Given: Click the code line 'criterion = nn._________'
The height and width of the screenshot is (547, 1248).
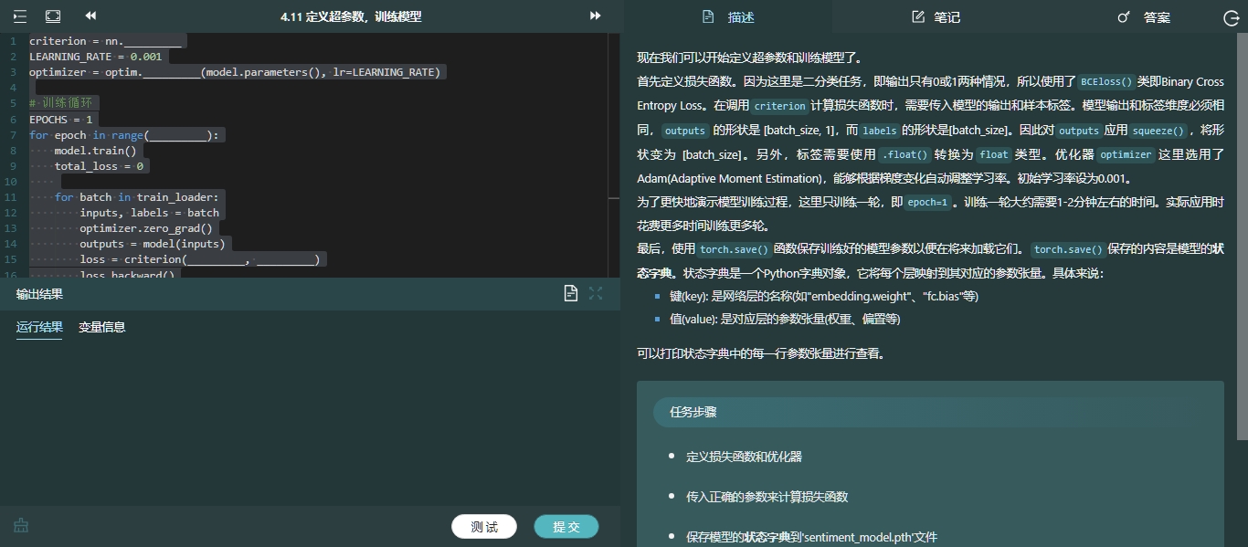Looking at the screenshot, I should point(106,41).
